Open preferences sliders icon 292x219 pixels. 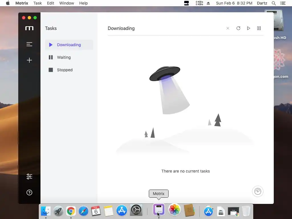click(29, 176)
